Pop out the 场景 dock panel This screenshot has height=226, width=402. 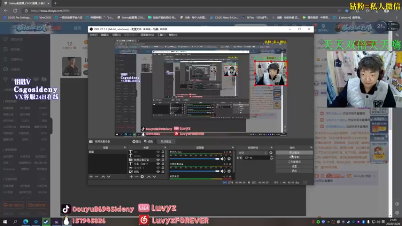tap(125, 148)
